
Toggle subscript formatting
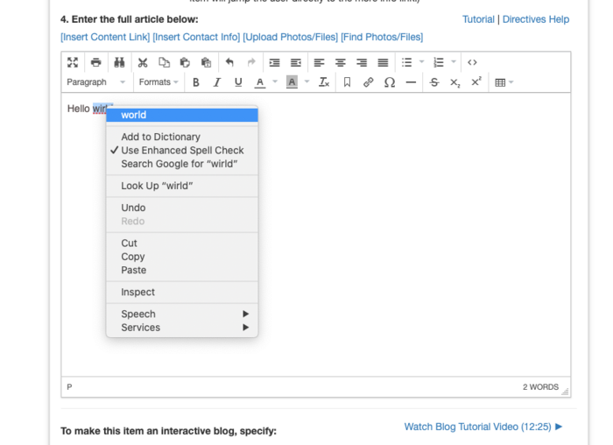(x=455, y=82)
